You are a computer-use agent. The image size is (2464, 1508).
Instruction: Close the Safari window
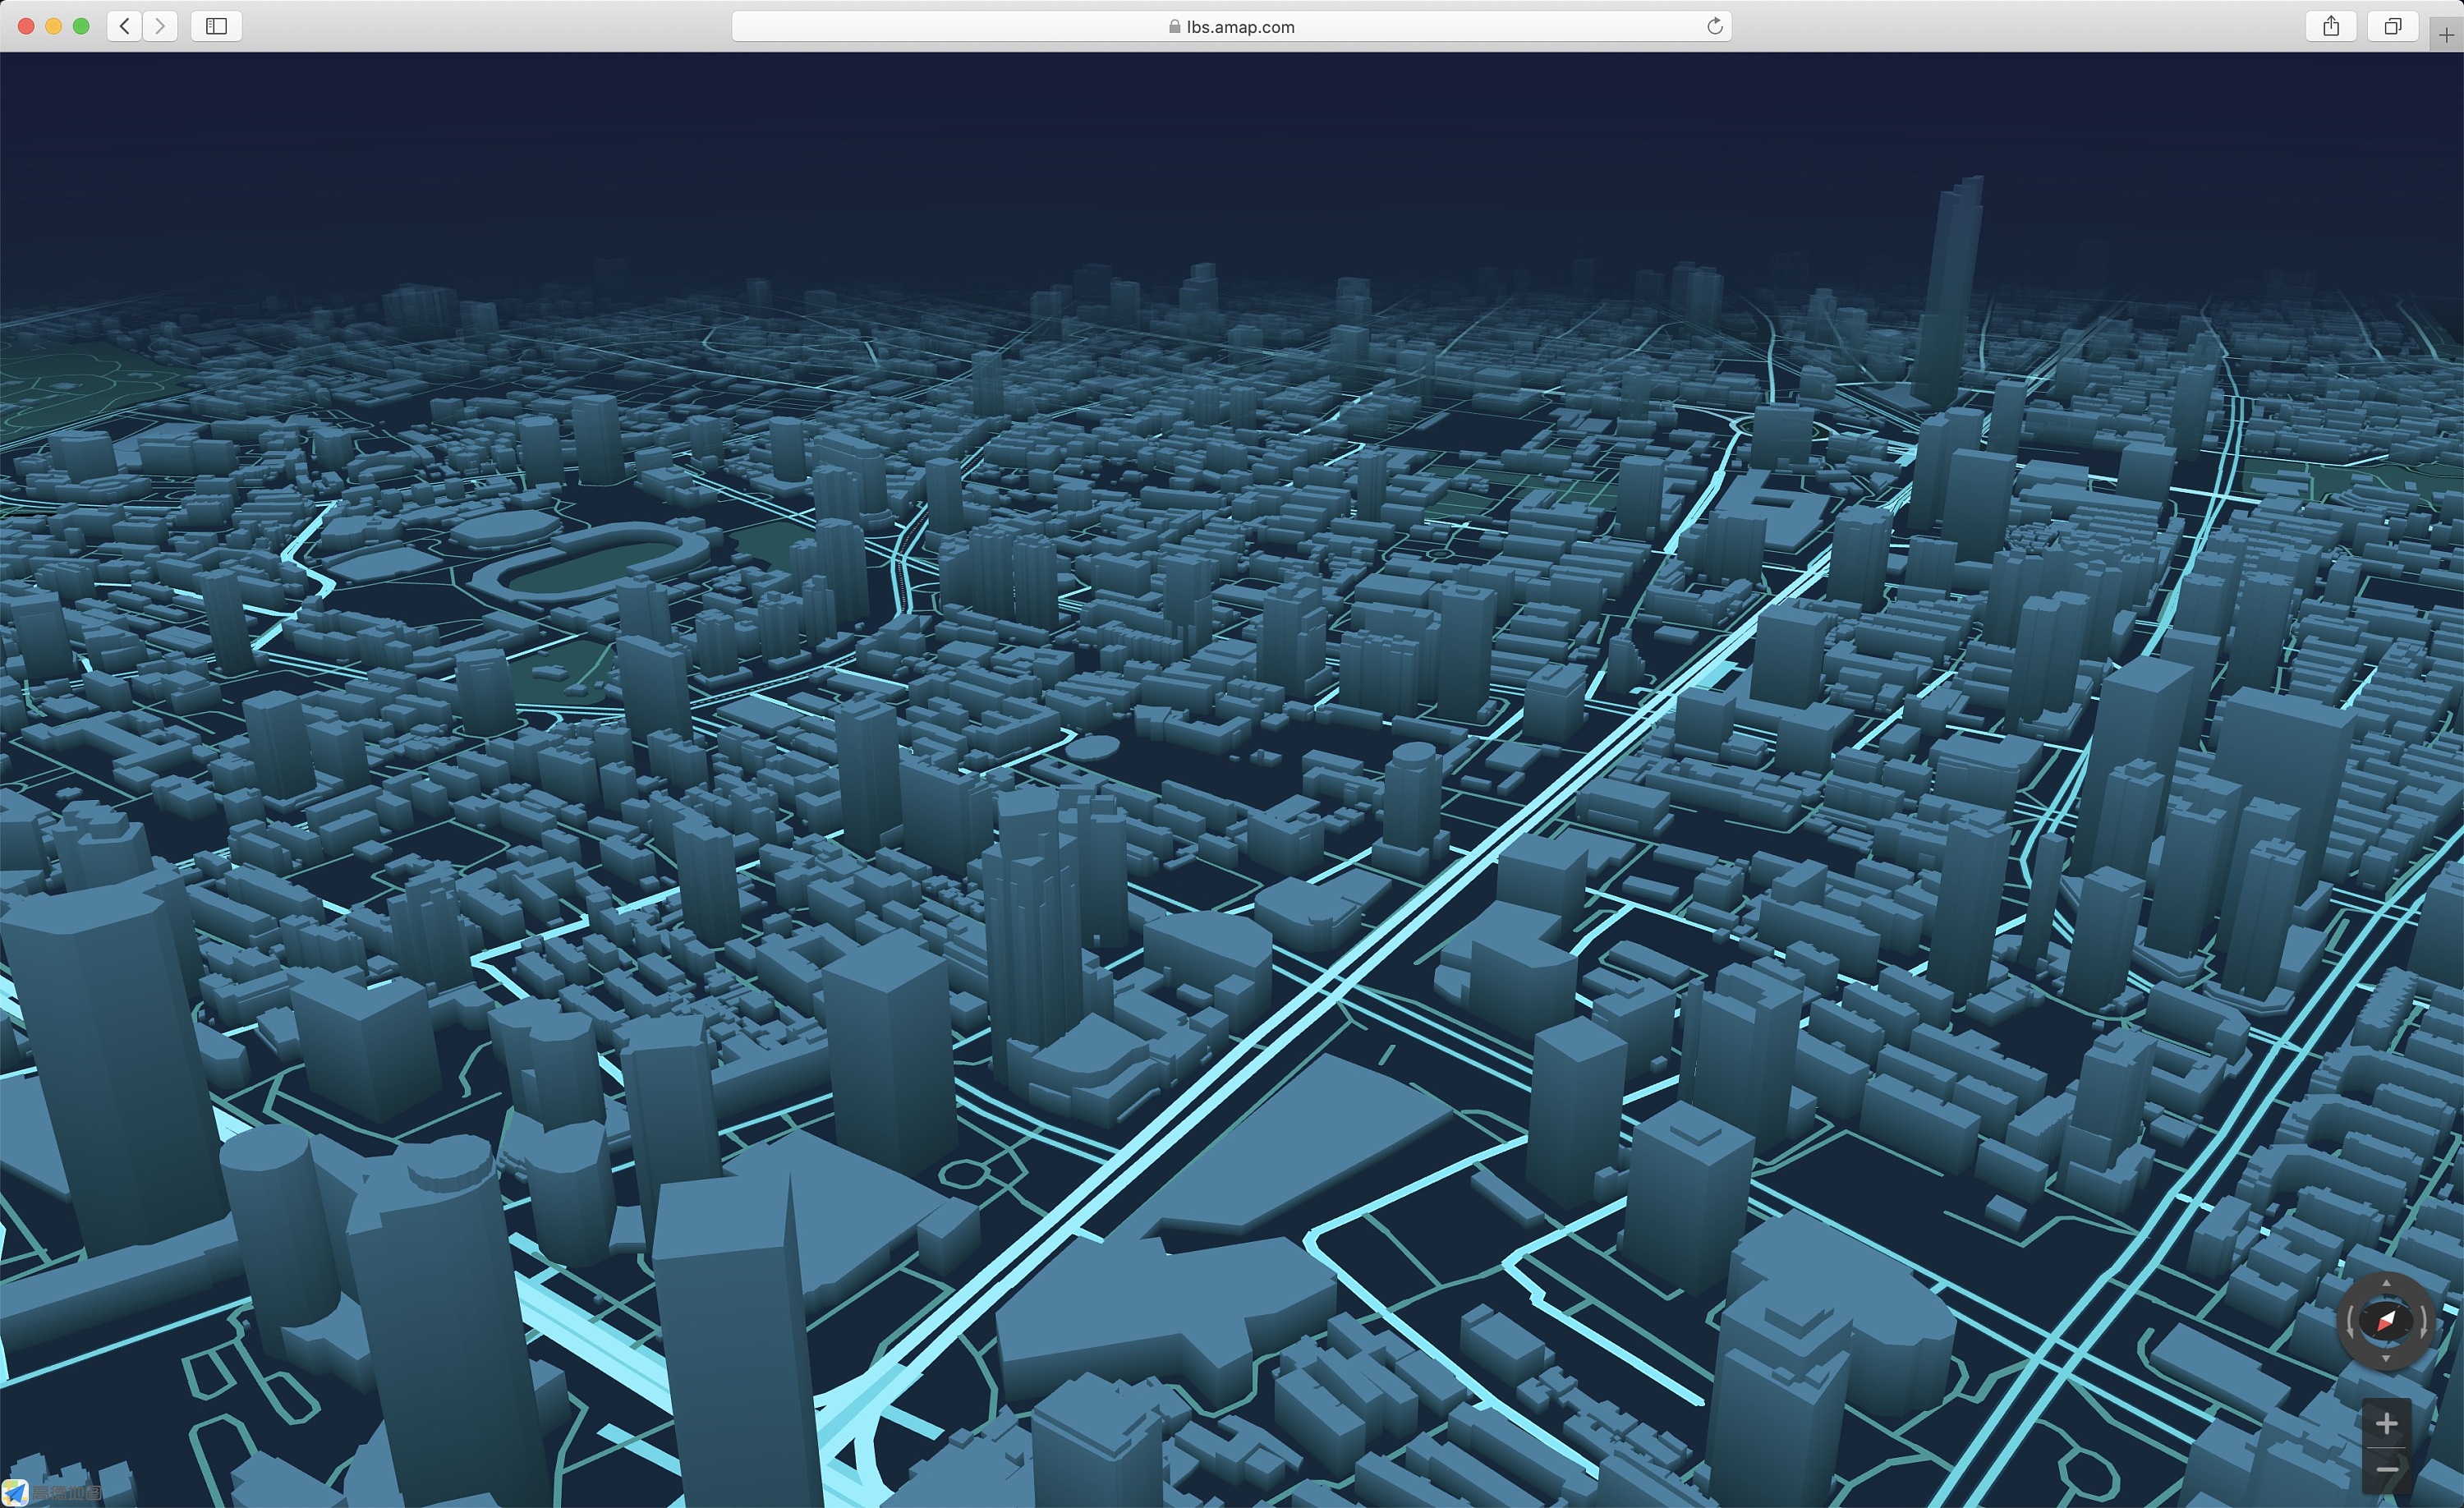(x=27, y=26)
